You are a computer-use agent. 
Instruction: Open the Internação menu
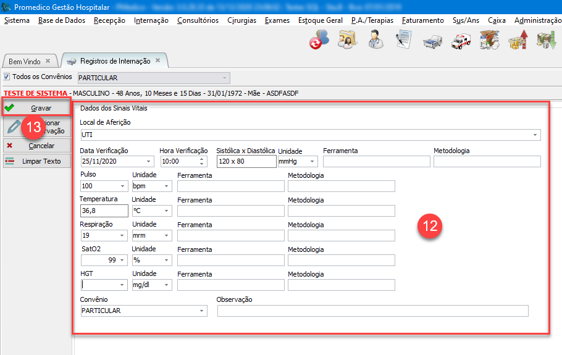coord(151,20)
